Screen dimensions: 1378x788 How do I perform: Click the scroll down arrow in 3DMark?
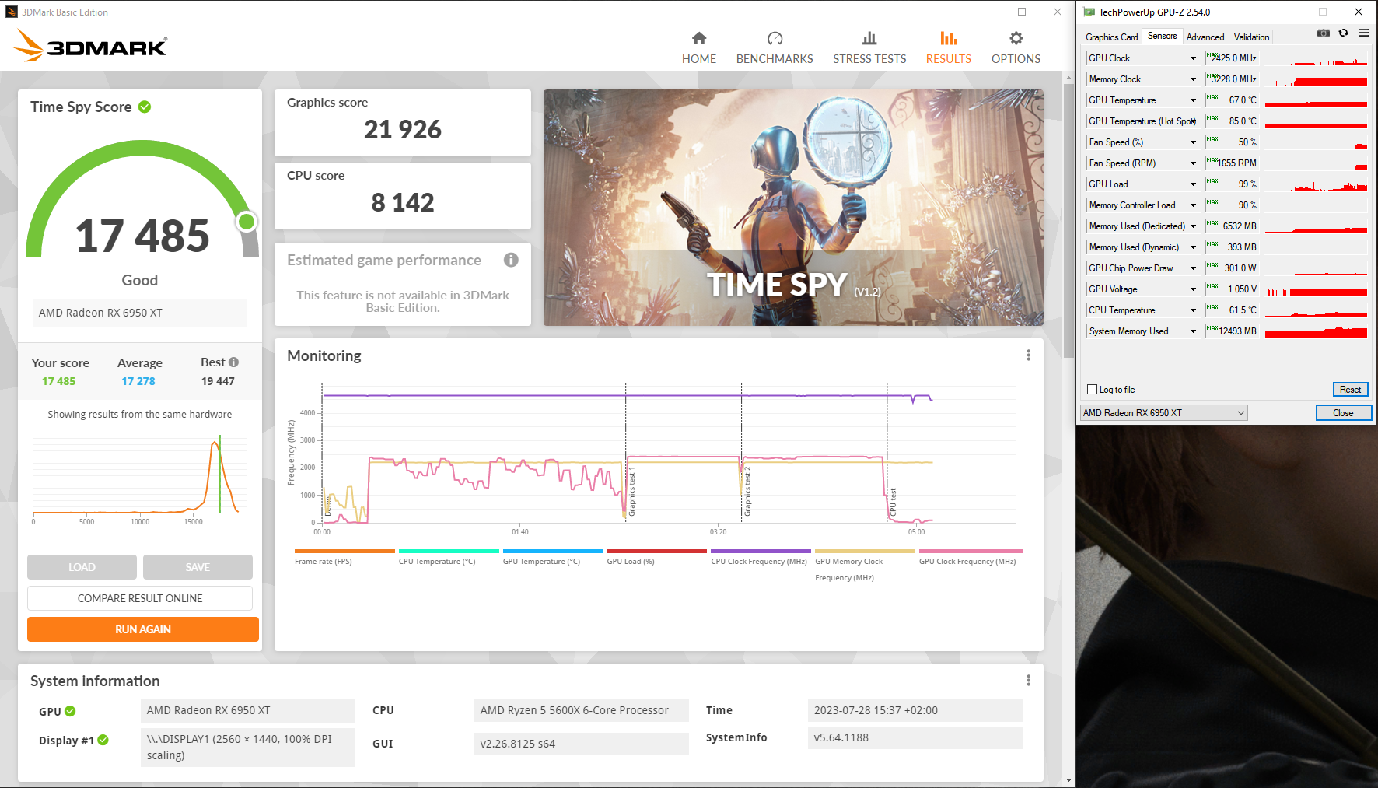point(1068,780)
